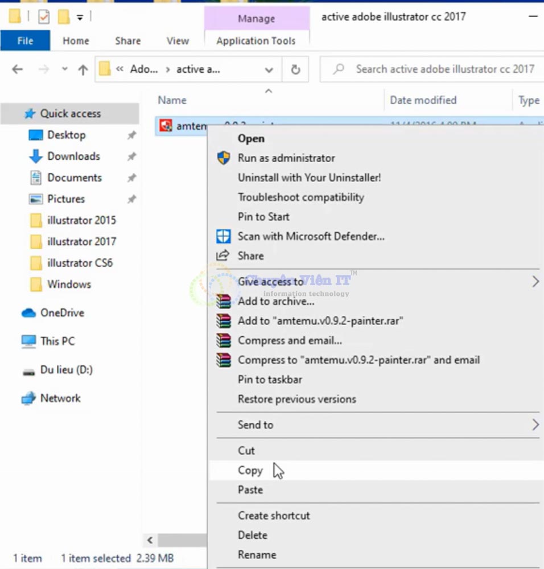Click the back navigation arrow

pos(18,69)
